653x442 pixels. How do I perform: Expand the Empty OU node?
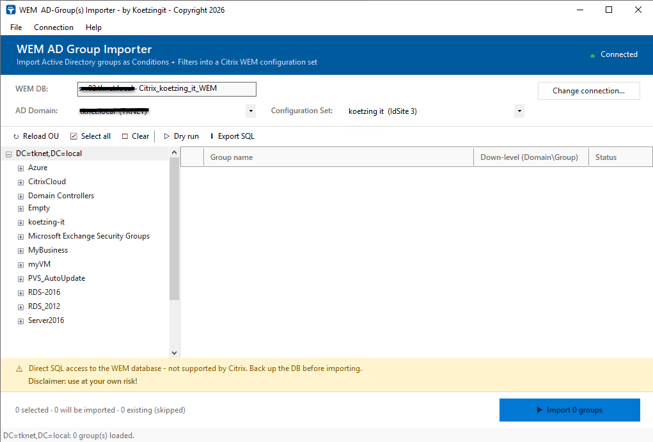[20, 209]
